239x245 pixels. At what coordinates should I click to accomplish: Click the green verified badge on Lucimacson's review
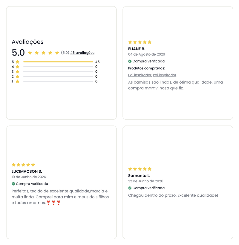click(13, 184)
